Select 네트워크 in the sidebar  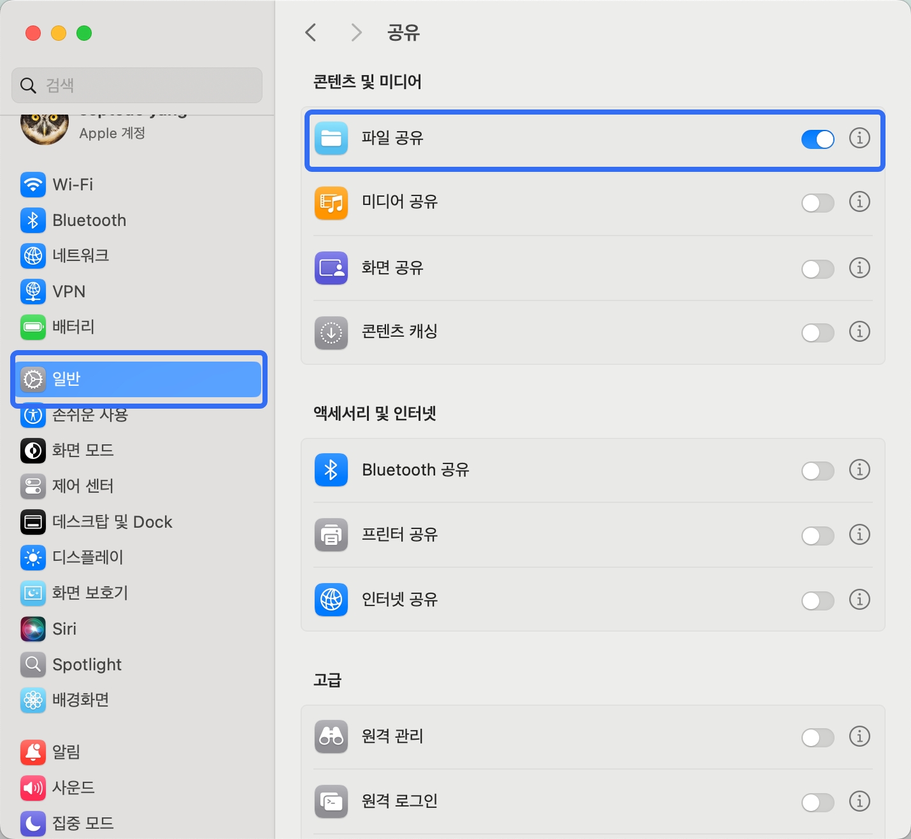[x=138, y=256]
